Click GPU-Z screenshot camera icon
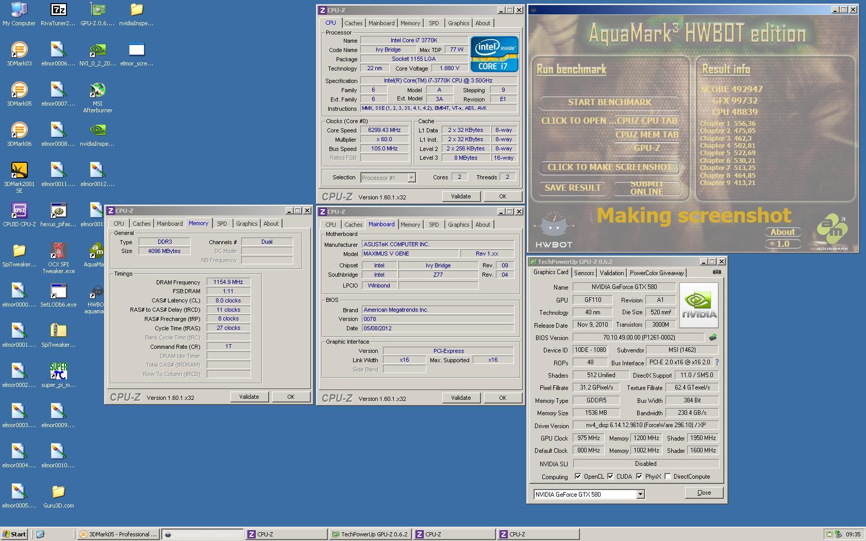Image resolution: width=866 pixels, height=541 pixels. click(717, 272)
